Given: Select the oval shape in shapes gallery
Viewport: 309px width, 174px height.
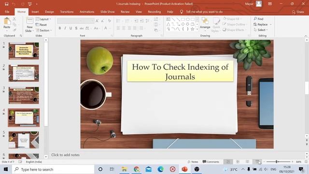Looking at the screenshot, I should (188, 19).
